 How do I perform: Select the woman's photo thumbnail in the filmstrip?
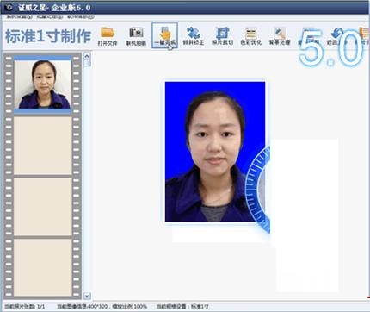point(42,84)
